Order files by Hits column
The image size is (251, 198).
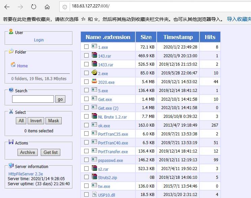point(210,37)
